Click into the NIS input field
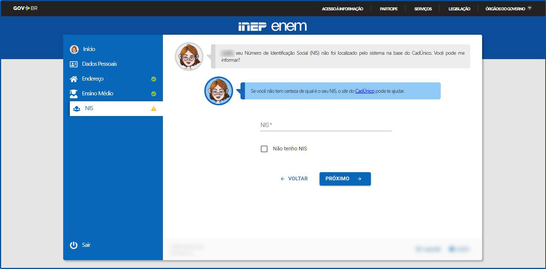546x269 pixels. coord(326,125)
